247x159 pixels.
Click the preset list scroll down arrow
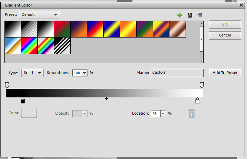(x=202, y=60)
